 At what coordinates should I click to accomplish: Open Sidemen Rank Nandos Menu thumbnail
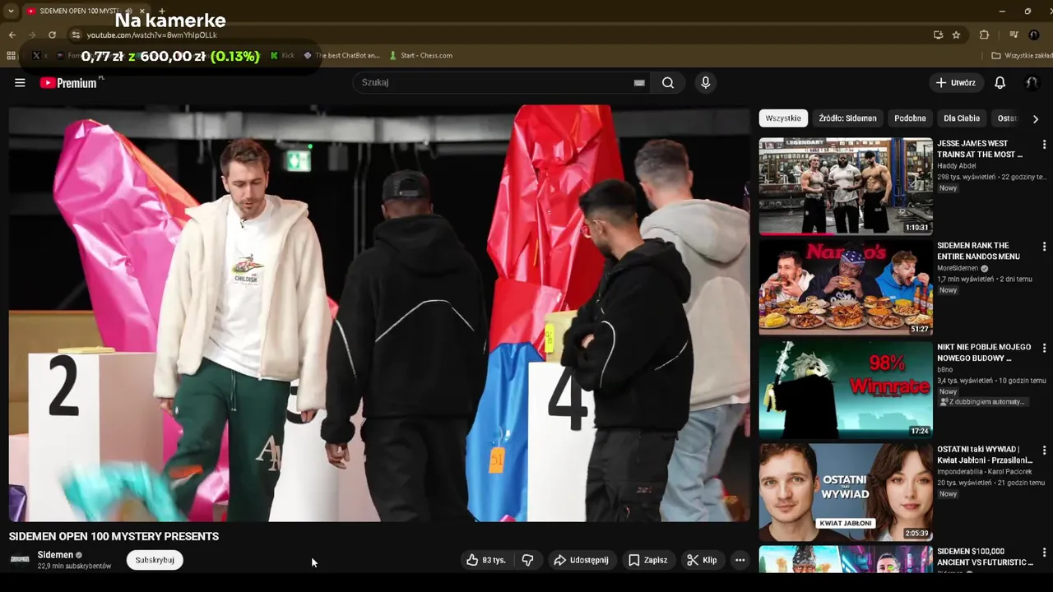pos(846,288)
